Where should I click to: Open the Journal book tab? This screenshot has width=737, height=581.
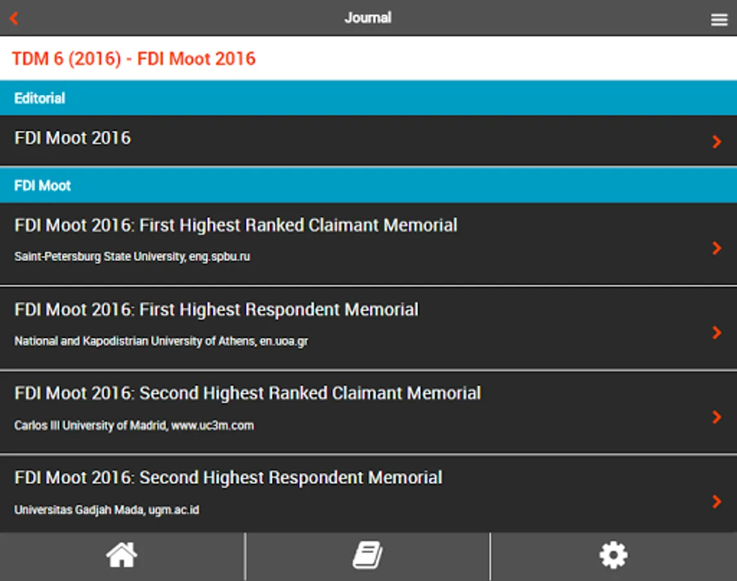tap(368, 555)
